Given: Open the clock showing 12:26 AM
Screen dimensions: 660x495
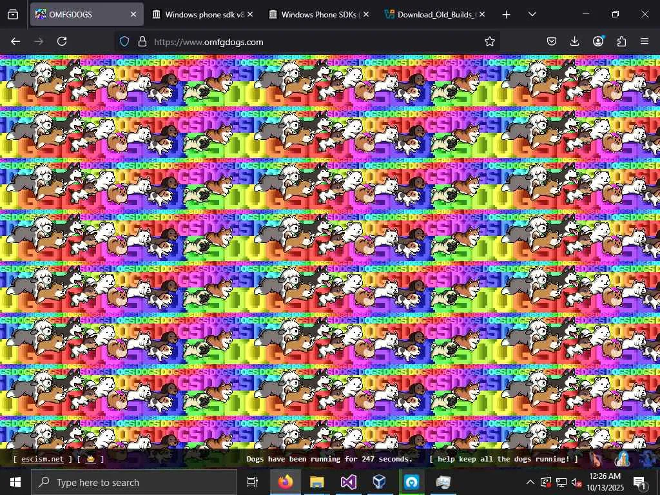Looking at the screenshot, I should (x=605, y=482).
